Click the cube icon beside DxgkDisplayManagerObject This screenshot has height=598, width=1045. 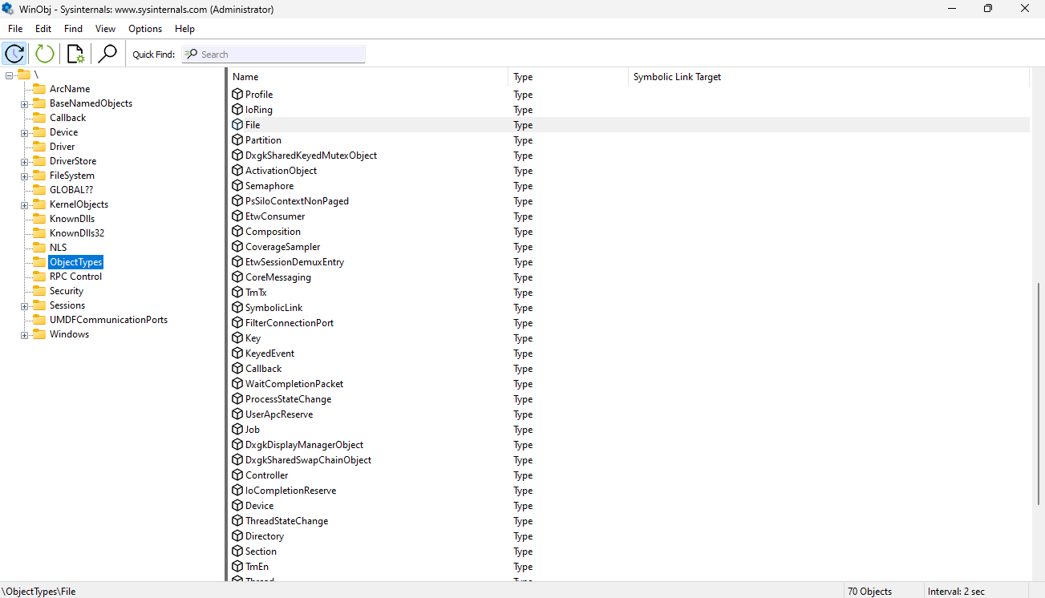[x=237, y=445]
